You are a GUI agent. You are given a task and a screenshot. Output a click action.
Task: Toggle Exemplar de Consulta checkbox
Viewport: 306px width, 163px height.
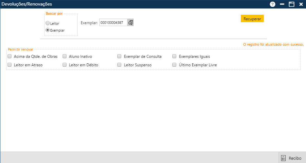[120, 56]
